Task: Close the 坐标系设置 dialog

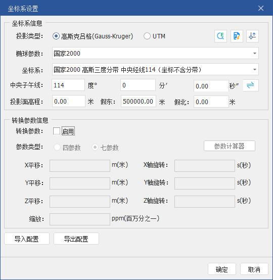Action: click(x=261, y=8)
